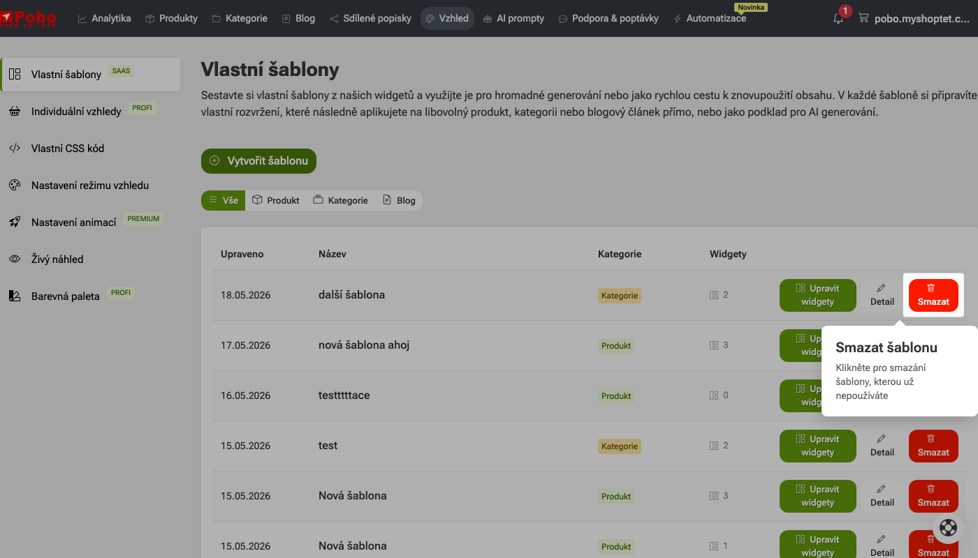Edit widgets of the další šablona row
The image size is (978, 558).
tap(818, 295)
